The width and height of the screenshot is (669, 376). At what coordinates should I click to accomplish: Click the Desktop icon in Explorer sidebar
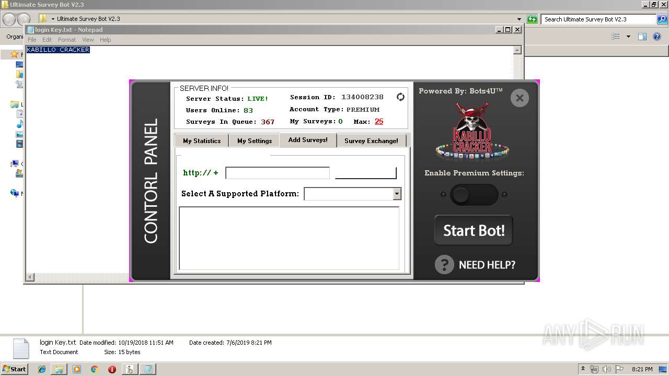[x=19, y=65]
